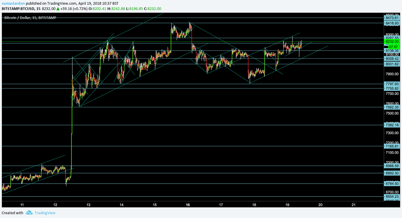The image size is (402, 218).
Task: Click the H:8242.88 high price value
Action: coord(117,9)
